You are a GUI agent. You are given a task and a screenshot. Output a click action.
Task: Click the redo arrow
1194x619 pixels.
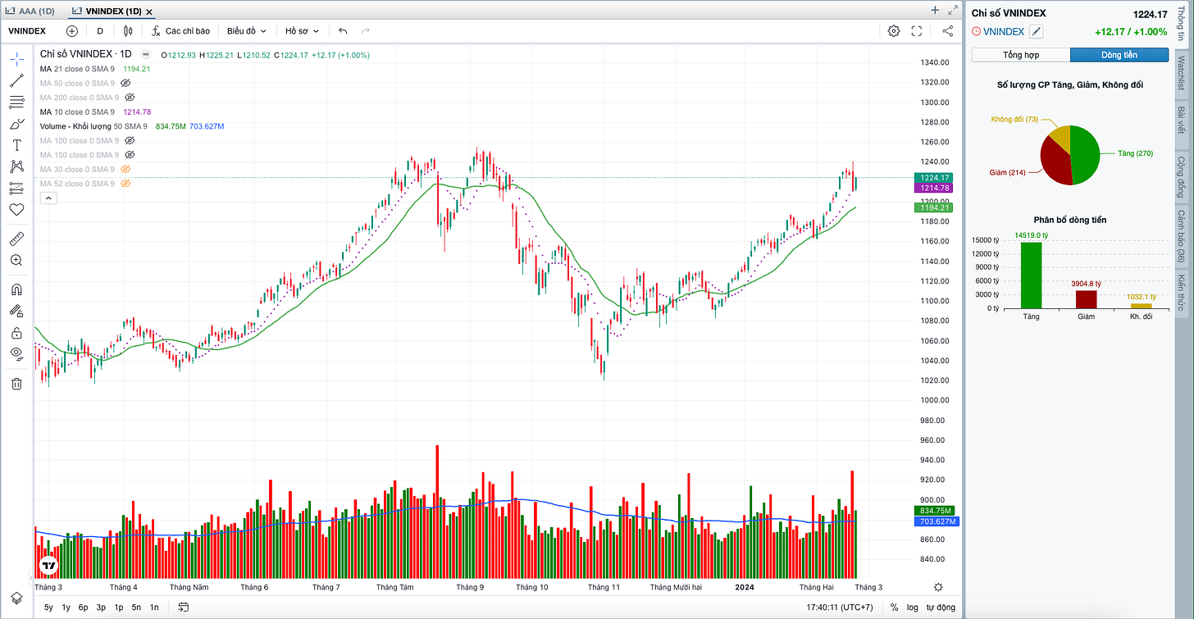tap(366, 31)
